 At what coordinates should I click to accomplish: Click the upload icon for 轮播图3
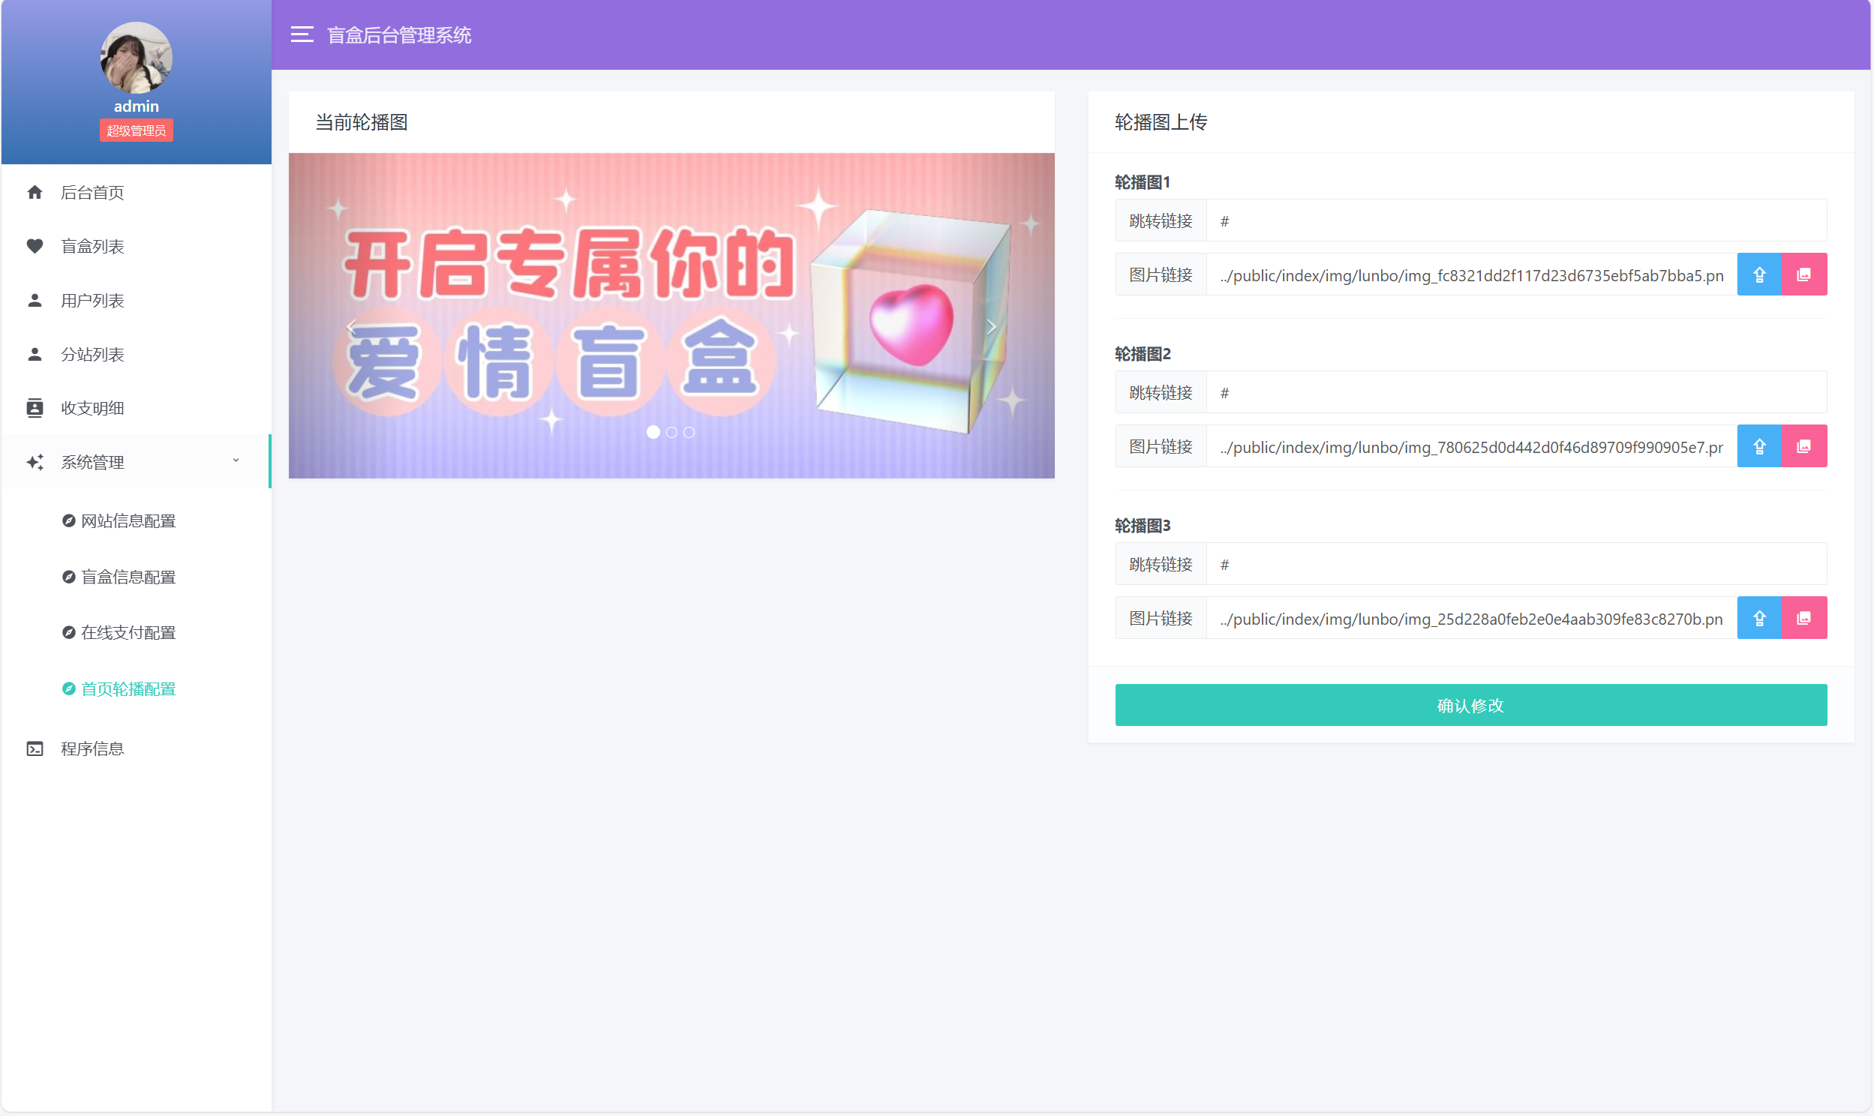coord(1759,617)
